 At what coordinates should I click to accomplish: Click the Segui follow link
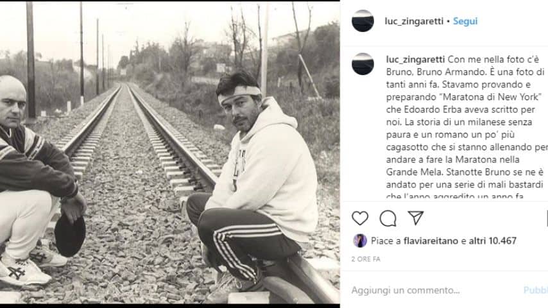[465, 21]
